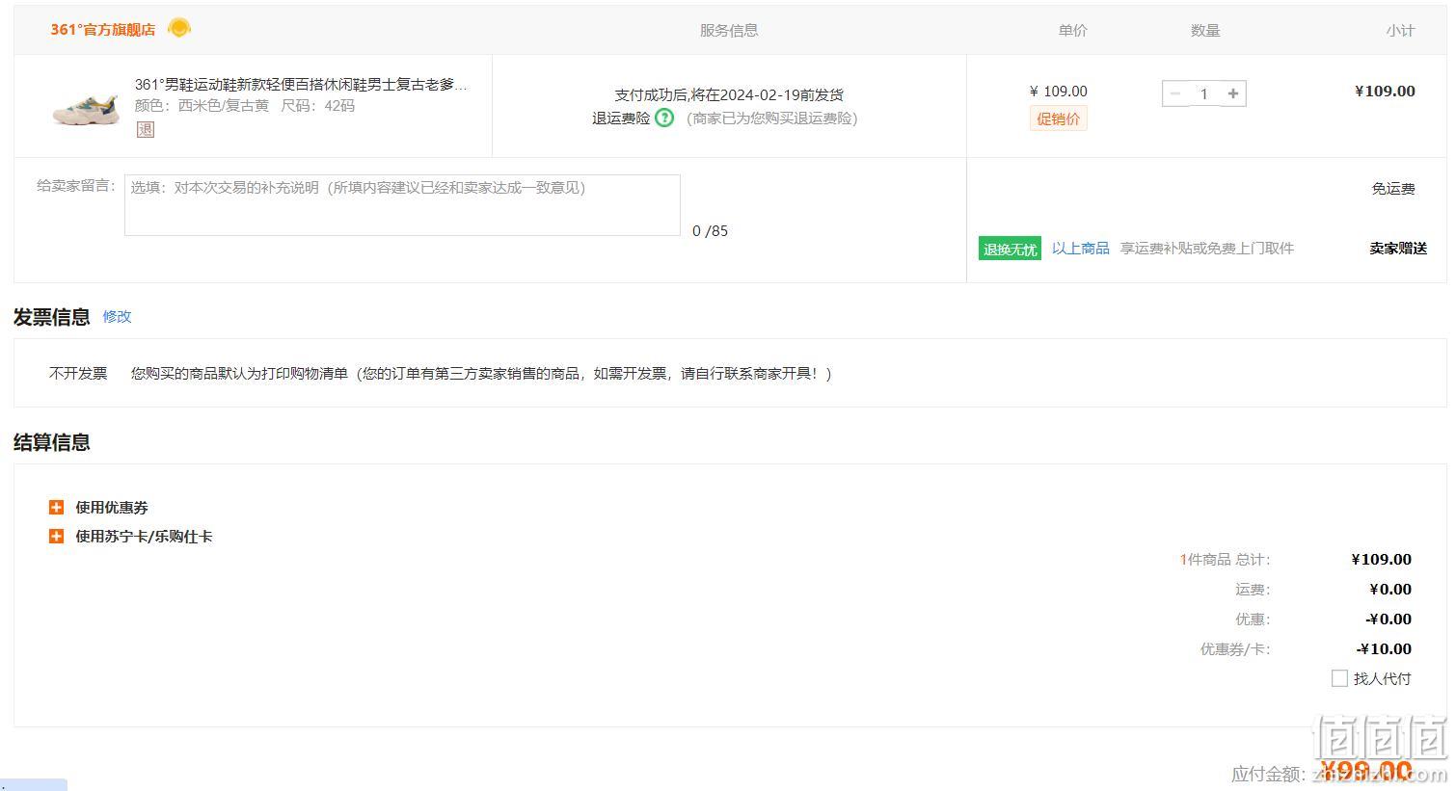
Task: Click the yellow chat icon beside store name
Action: pos(179,28)
